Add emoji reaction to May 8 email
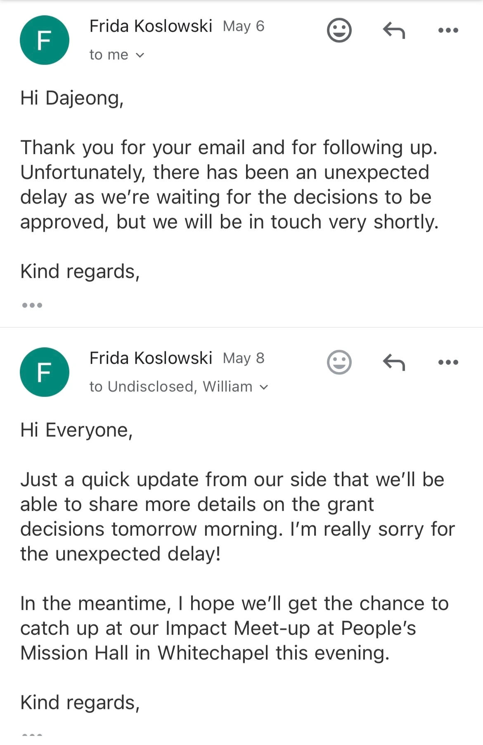This screenshot has width=483, height=745. click(x=339, y=362)
